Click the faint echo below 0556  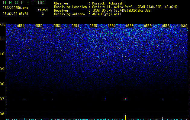pos(105,99)
